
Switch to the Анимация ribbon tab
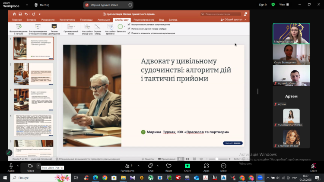coord(104,20)
